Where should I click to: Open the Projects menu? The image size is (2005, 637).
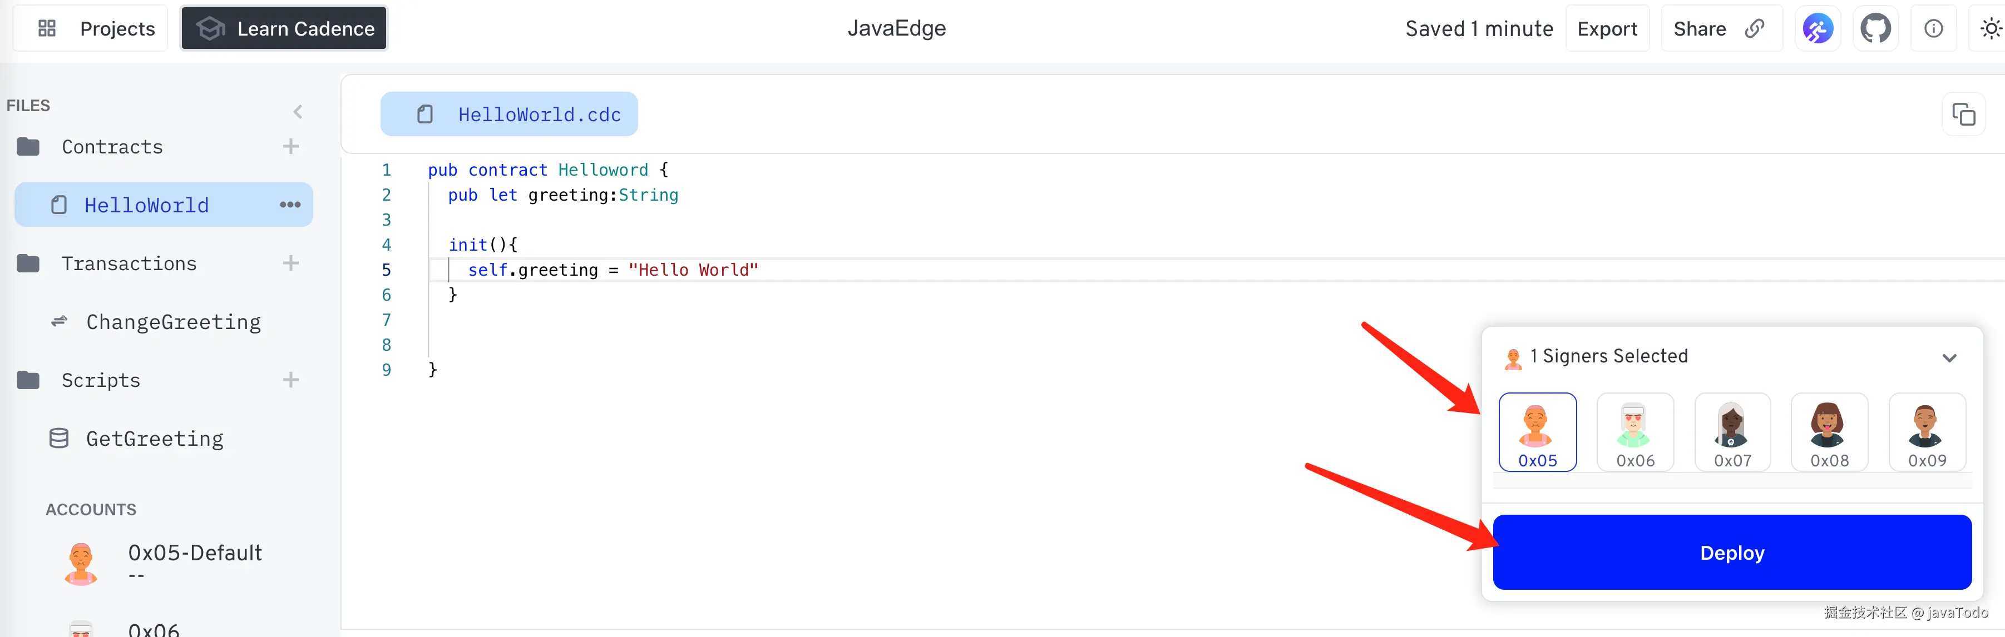tap(96, 29)
